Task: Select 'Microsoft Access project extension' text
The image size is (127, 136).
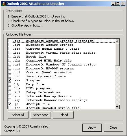Action: (60, 41)
